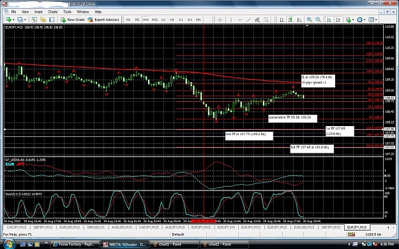Select the Trendline drawing tool
399x249 pixels.
click(248, 20)
